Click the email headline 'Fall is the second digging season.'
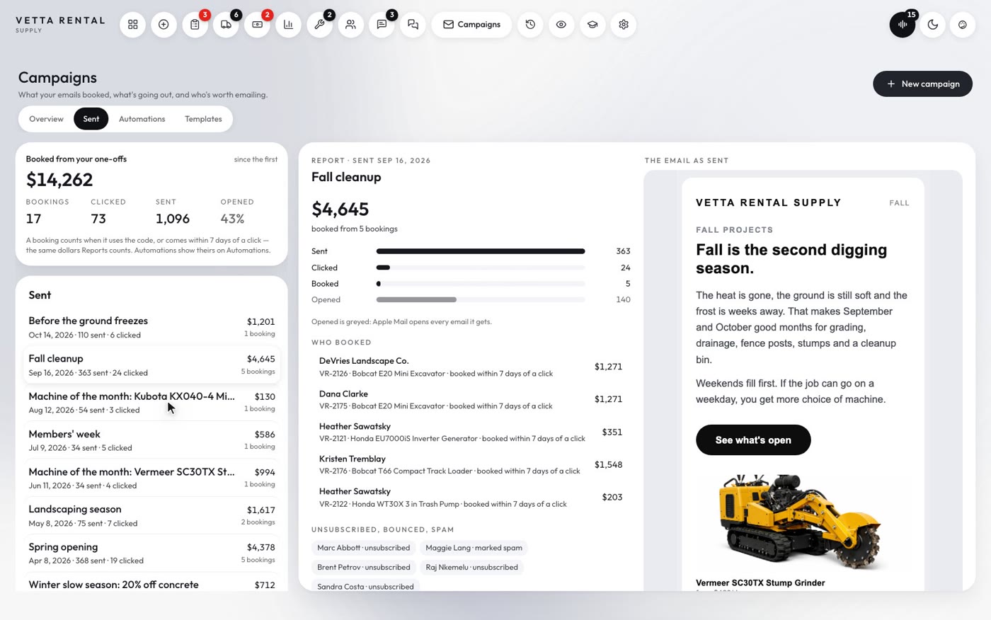The width and height of the screenshot is (991, 620). pos(791,259)
